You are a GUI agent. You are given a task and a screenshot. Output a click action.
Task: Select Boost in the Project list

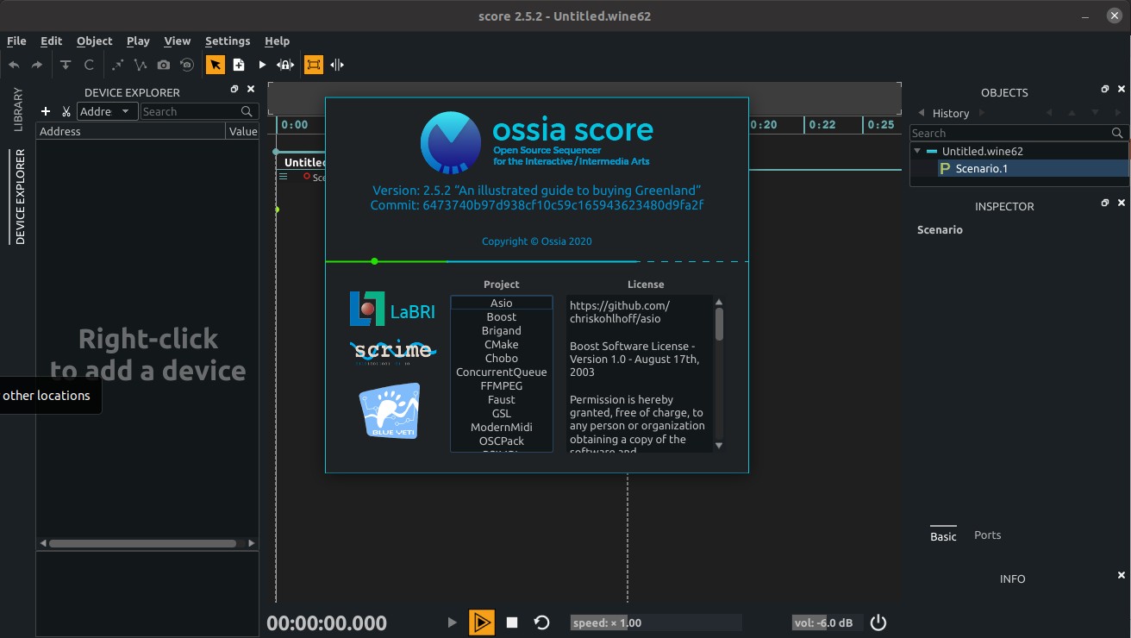(502, 317)
